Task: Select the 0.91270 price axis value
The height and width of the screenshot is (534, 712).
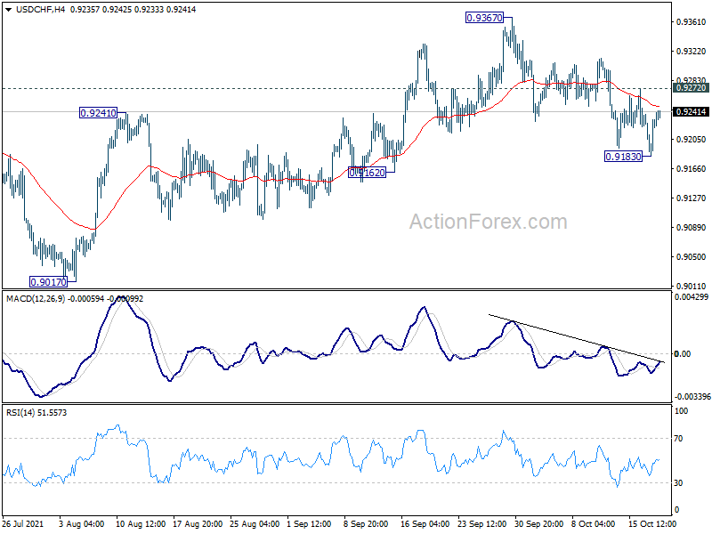Action: (x=692, y=198)
